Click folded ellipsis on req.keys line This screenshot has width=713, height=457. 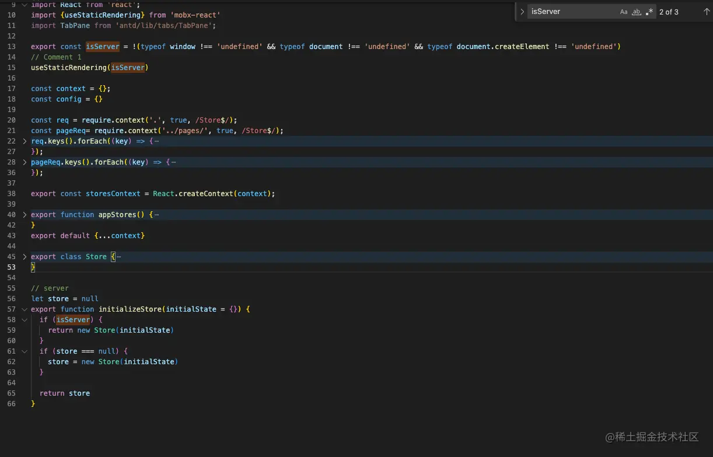point(156,141)
